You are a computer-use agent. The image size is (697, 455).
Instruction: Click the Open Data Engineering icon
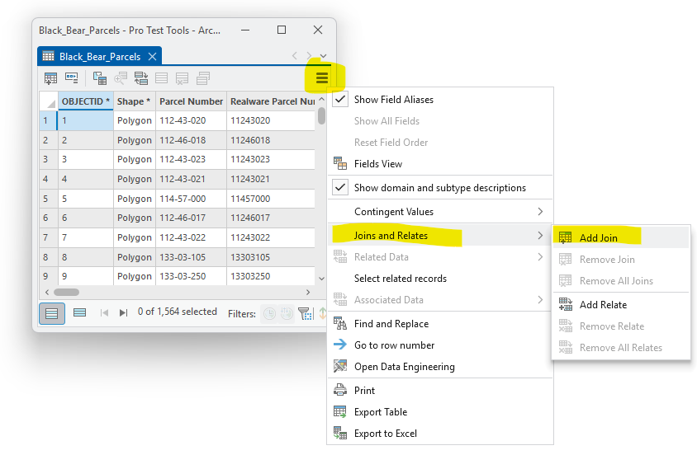340,366
